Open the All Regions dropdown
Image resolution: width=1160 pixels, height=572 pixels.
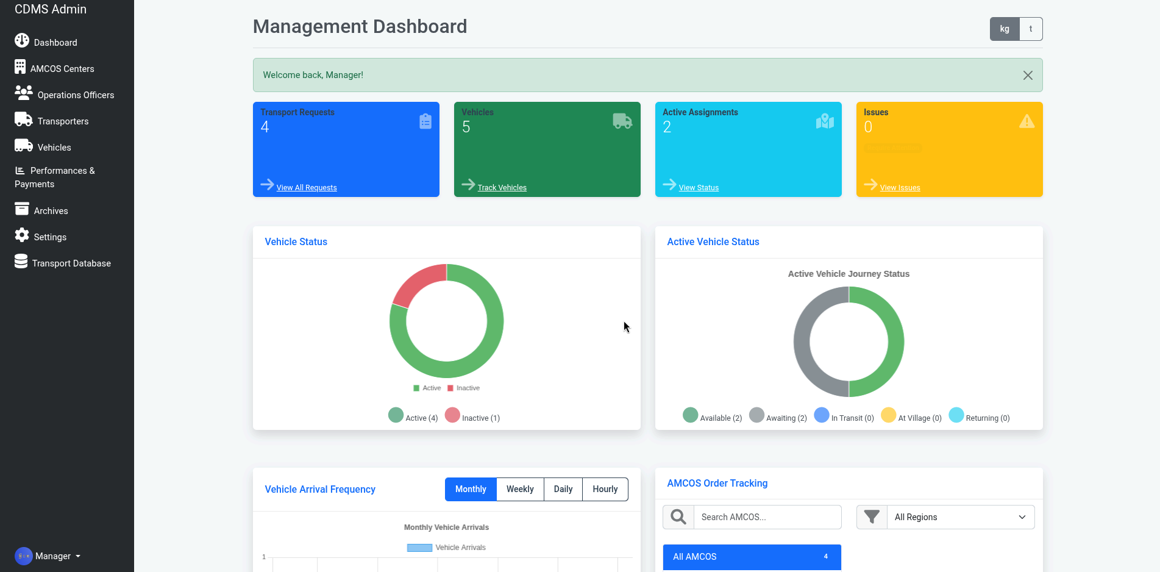pos(961,517)
